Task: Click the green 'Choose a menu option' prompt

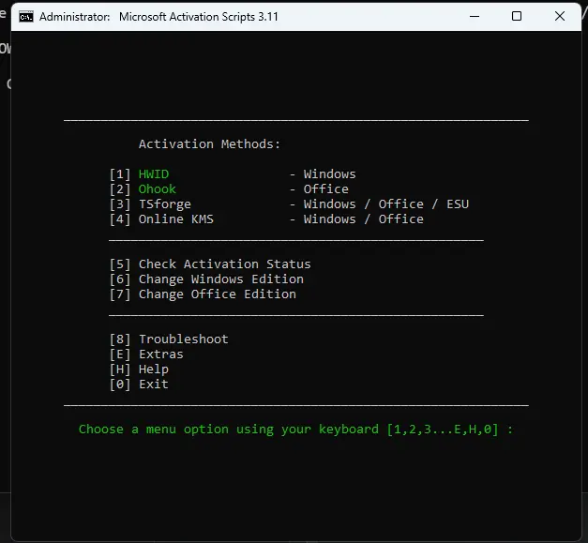Action: click(295, 430)
